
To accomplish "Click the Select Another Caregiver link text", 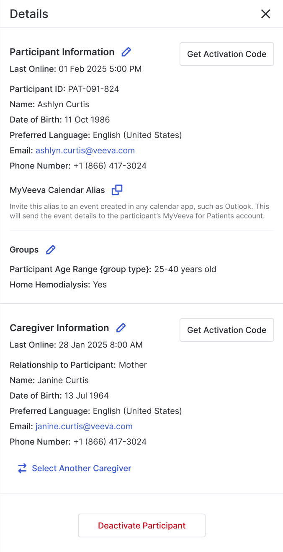I will (x=82, y=468).
